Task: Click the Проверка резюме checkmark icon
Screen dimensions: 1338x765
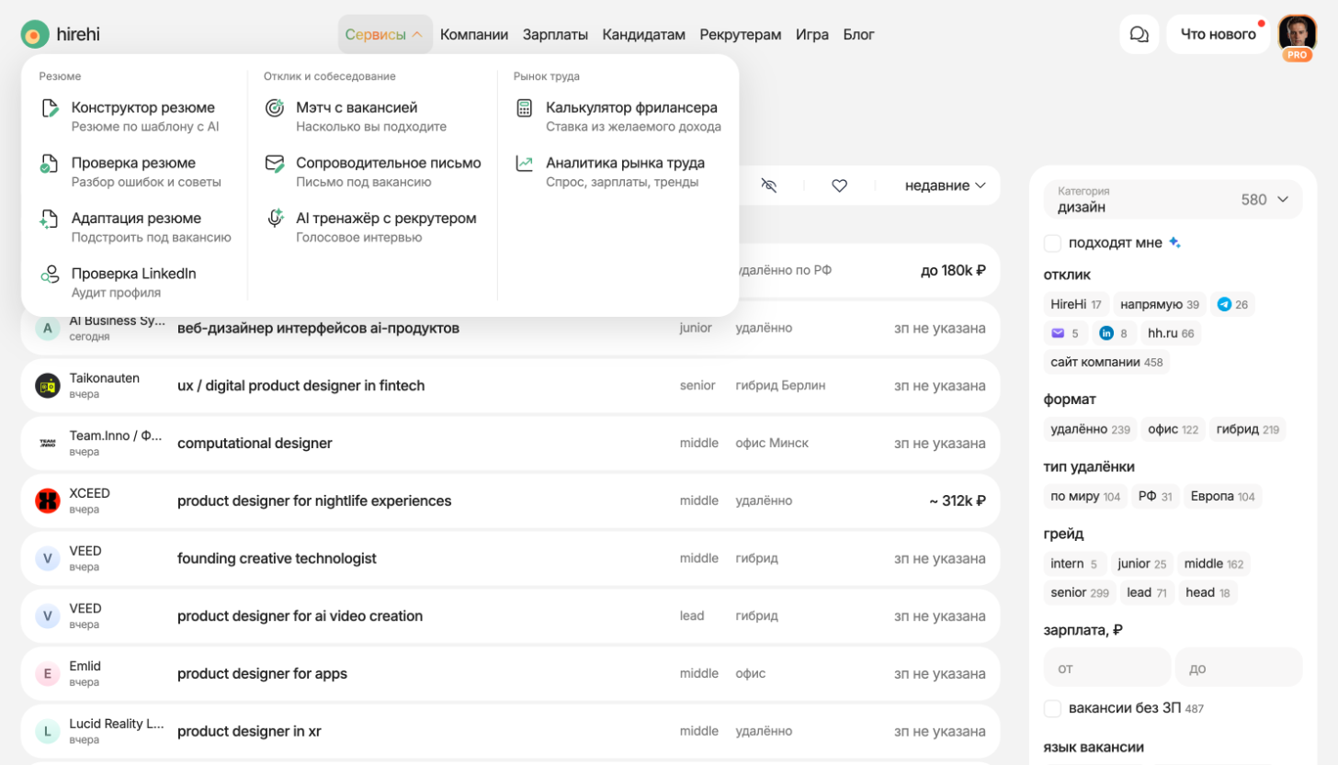Action: [x=50, y=164]
